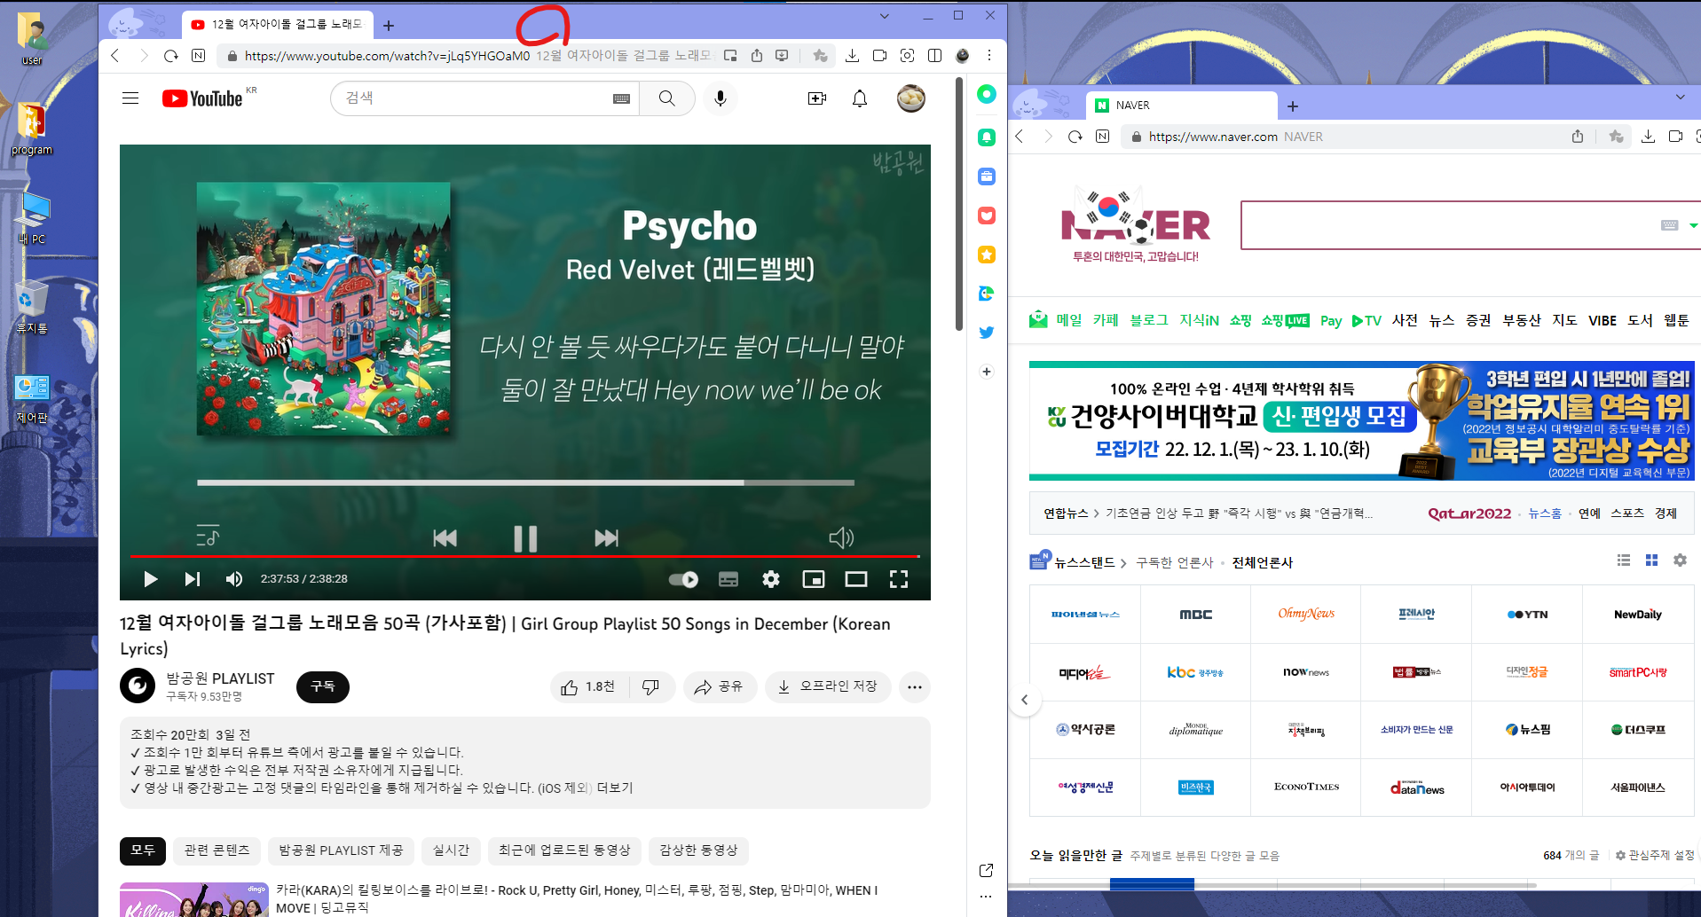Open YouTube hamburger guide menu
The height and width of the screenshot is (917, 1701).
point(130,98)
